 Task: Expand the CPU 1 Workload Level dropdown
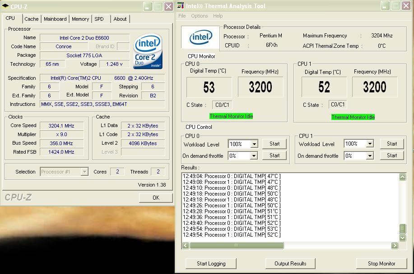(x=370, y=144)
